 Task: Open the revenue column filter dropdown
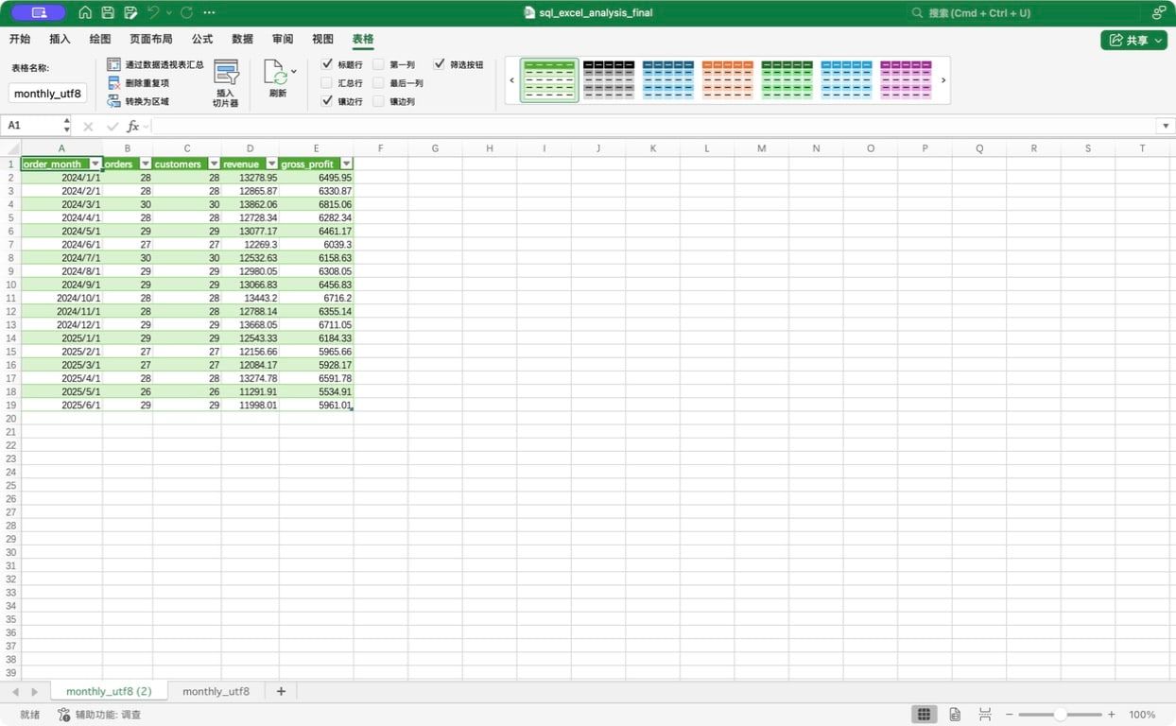271,164
